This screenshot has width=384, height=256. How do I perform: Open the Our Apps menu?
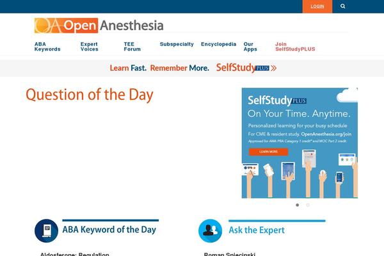250,47
